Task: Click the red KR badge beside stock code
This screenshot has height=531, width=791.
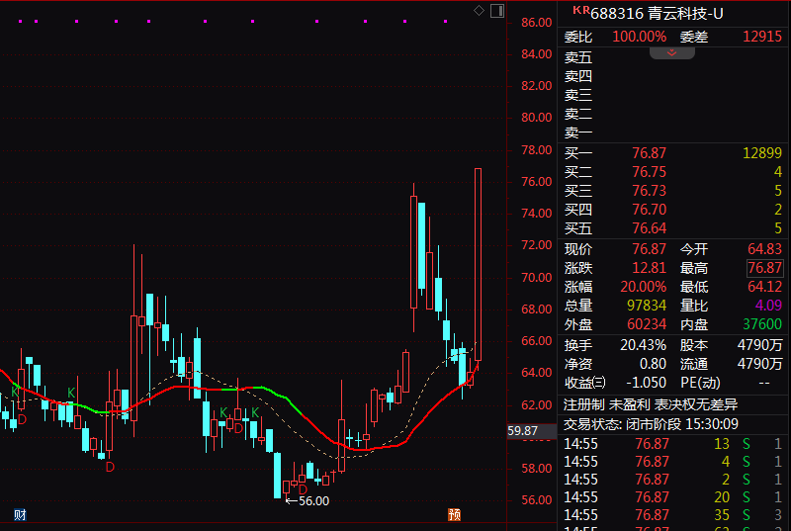Action: 580,10
